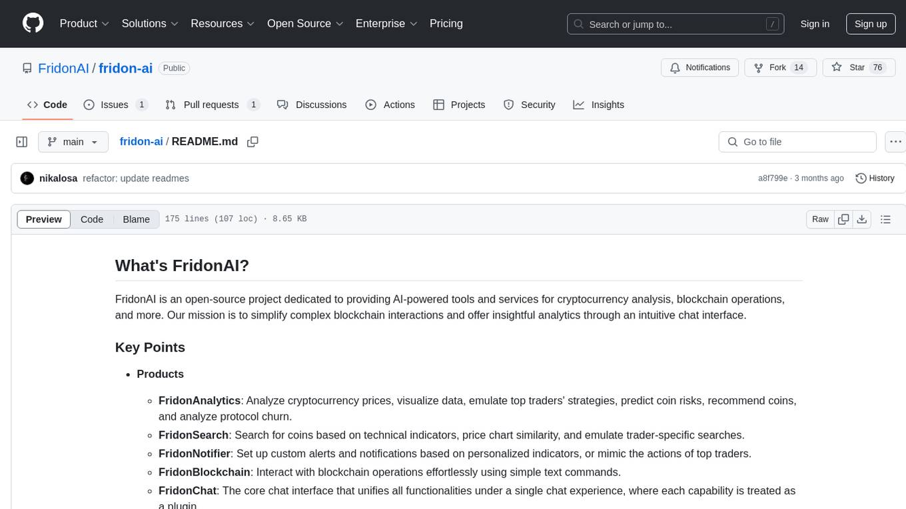Viewport: 906px width, 509px height.
Task: Switch to Preview view
Action: [x=44, y=219]
